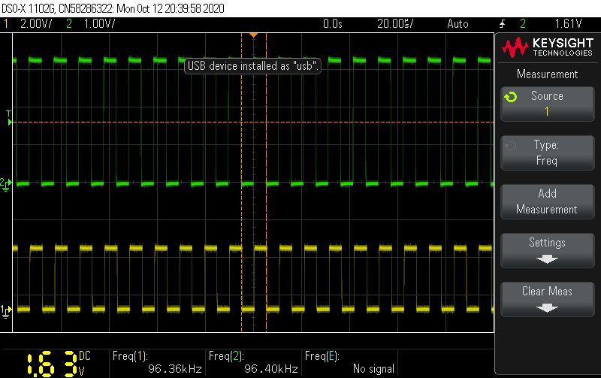Click the trigger level value 1.61V
Image resolution: width=601 pixels, height=378 pixels.
pos(568,24)
